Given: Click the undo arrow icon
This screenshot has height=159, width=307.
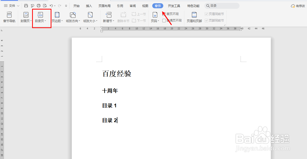Looking at the screenshot, I should (x=51, y=6).
